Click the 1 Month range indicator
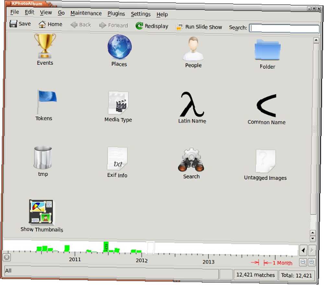This screenshot has height=285, width=324. pyautogui.click(x=272, y=263)
